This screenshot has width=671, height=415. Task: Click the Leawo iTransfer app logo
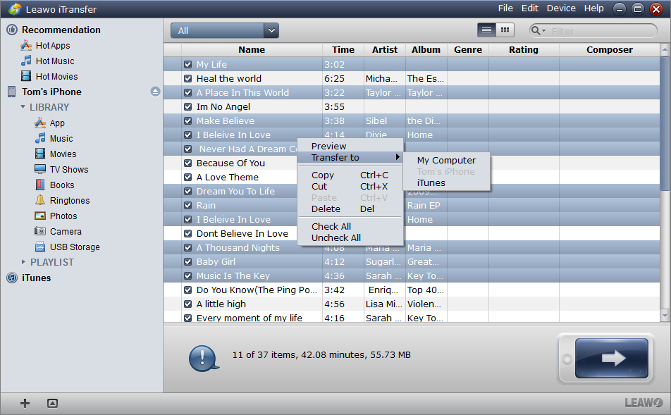point(15,9)
